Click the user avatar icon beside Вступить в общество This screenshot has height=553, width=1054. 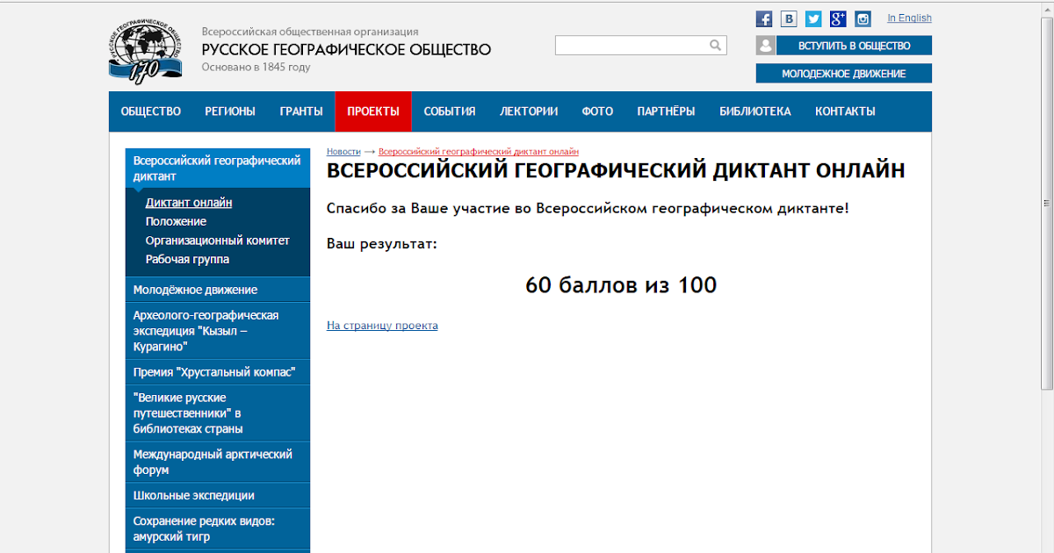click(765, 46)
